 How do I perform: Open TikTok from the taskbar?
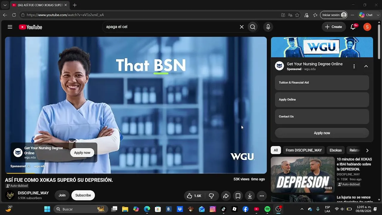tap(224, 209)
